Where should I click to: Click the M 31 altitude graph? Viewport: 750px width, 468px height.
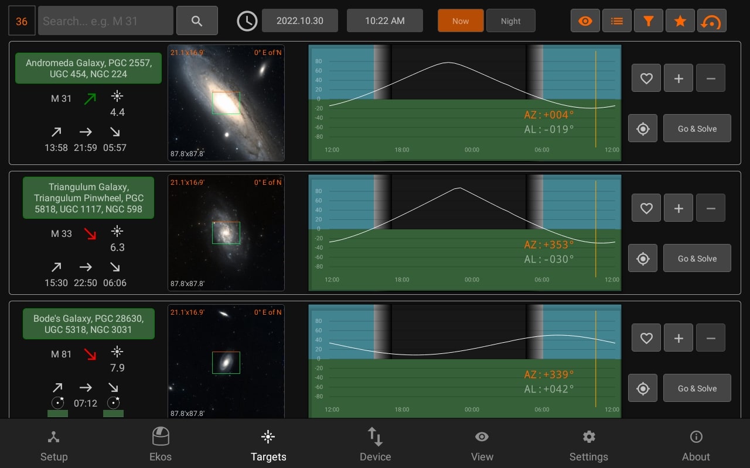465,103
